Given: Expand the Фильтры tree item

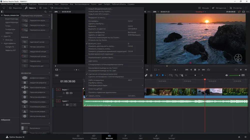Looking at the screenshot, I should click(3, 40).
